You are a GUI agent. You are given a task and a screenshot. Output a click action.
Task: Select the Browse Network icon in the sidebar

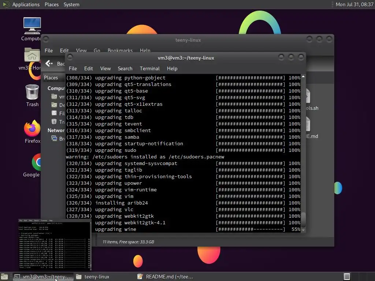pyautogui.click(x=54, y=138)
